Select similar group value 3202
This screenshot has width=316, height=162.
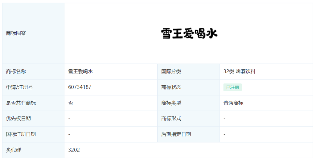(74, 150)
